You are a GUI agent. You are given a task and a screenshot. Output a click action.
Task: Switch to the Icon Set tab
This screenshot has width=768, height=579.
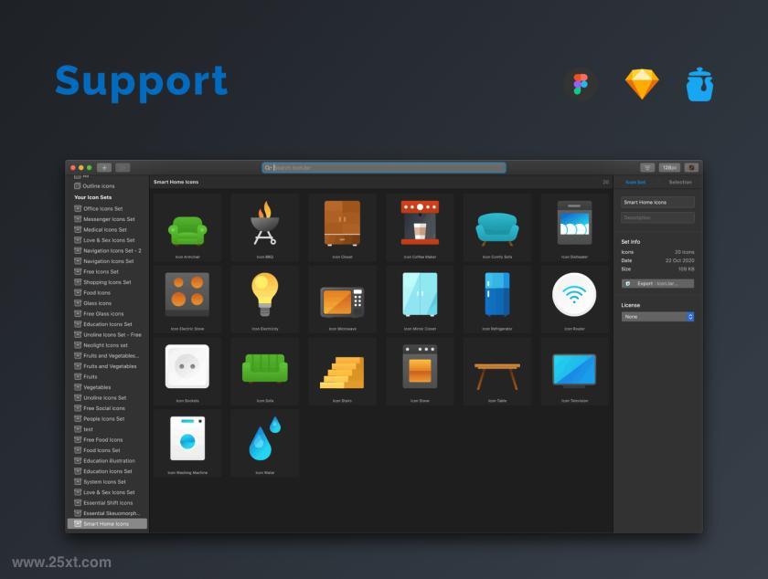coord(635,182)
